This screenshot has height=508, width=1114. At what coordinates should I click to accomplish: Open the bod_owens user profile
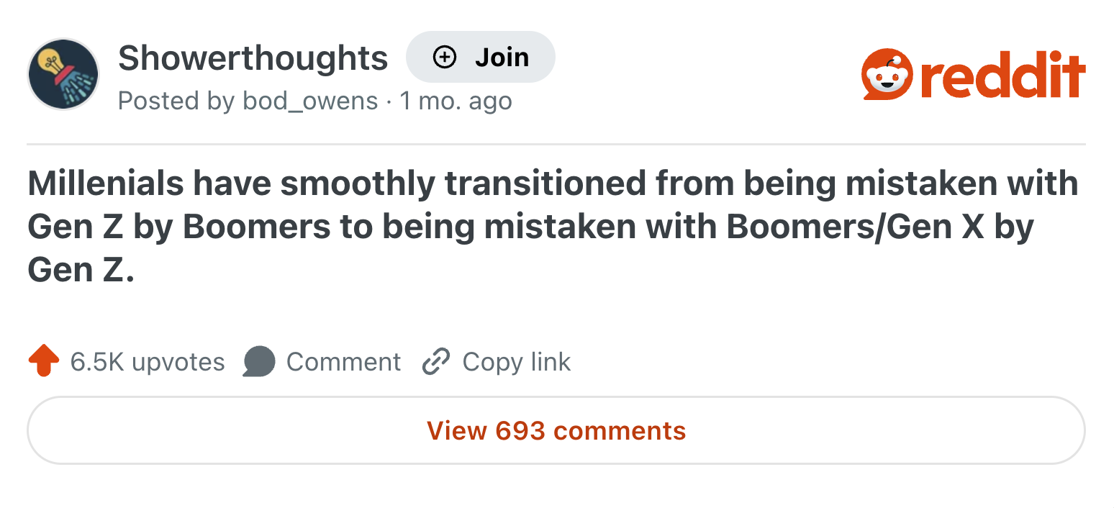310,101
